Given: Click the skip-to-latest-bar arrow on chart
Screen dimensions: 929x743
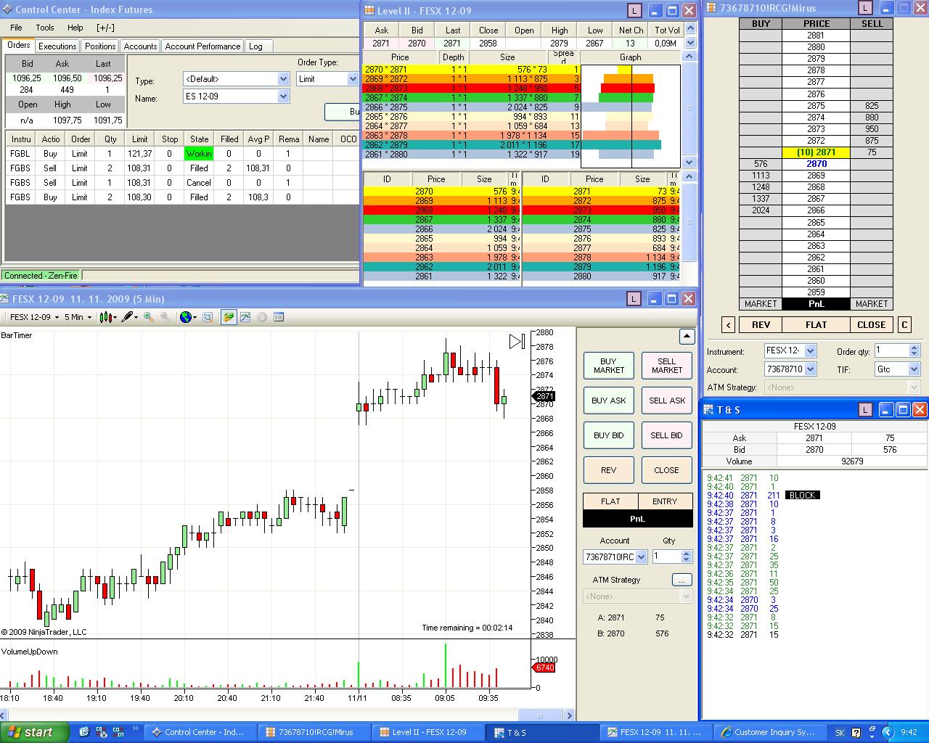Looking at the screenshot, I should point(517,341).
